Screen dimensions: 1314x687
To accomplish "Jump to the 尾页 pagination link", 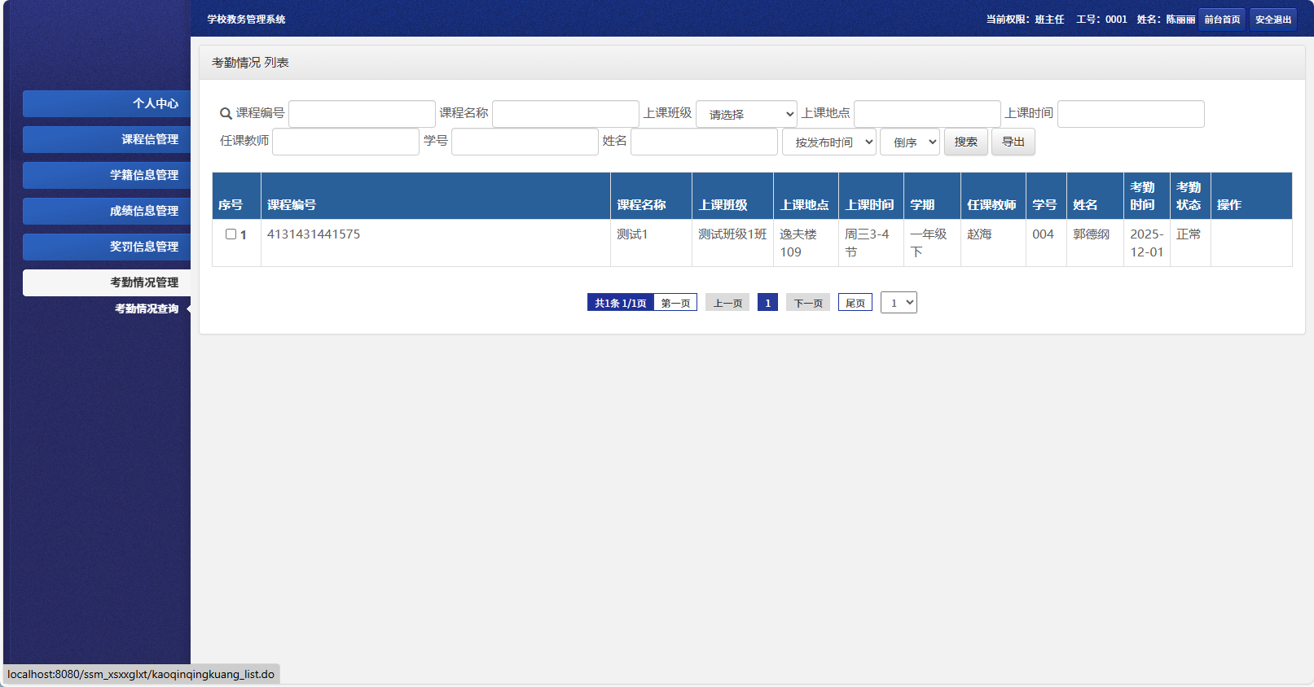I will coord(855,303).
